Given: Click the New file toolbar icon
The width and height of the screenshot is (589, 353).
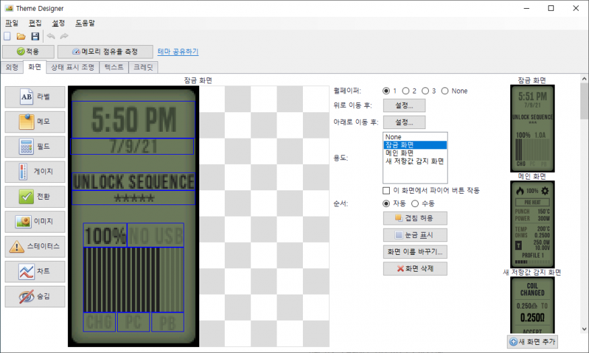Looking at the screenshot, I should pyautogui.click(x=7, y=36).
